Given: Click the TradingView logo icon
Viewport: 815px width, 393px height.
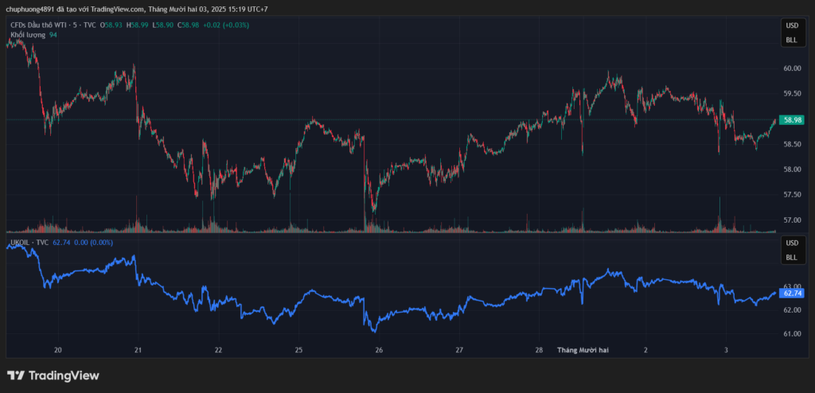Looking at the screenshot, I should point(16,375).
